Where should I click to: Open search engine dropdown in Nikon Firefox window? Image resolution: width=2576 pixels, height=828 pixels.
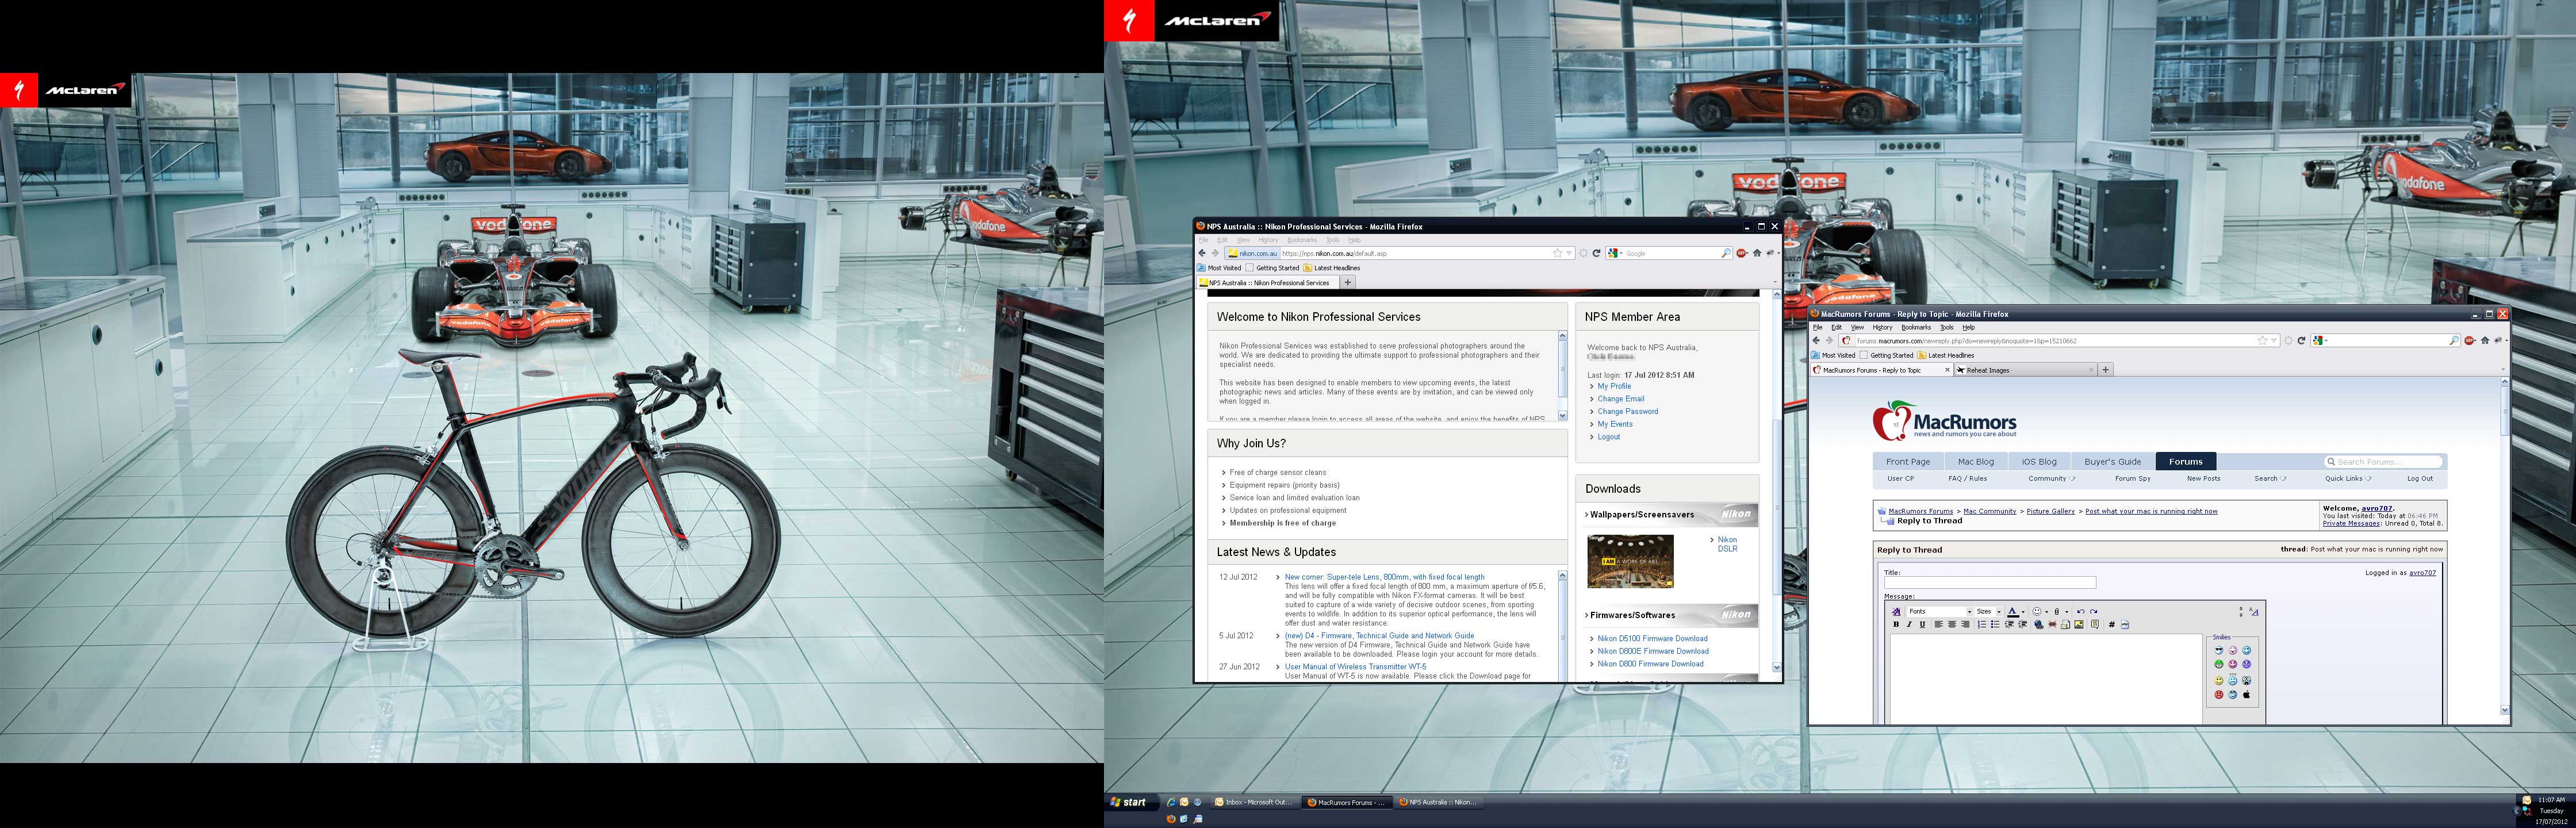(1615, 253)
